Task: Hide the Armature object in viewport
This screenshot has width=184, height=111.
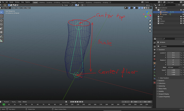Action: [183, 12]
